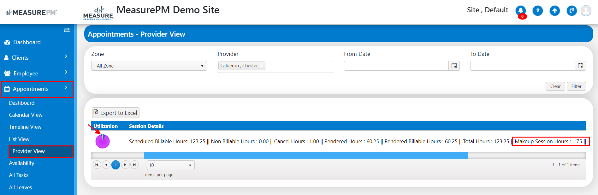598x195 pixels.
Task: Open the Zone dropdown
Action: 149,66
